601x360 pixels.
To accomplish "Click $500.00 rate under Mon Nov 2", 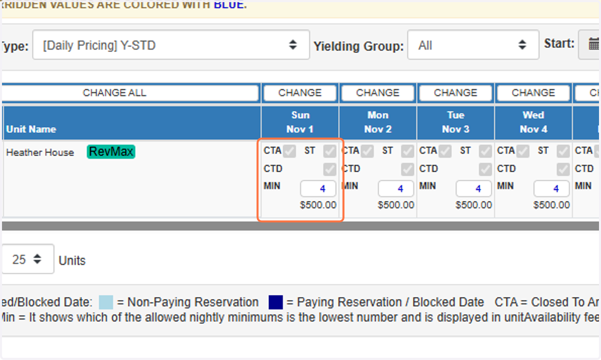I will click(x=396, y=205).
